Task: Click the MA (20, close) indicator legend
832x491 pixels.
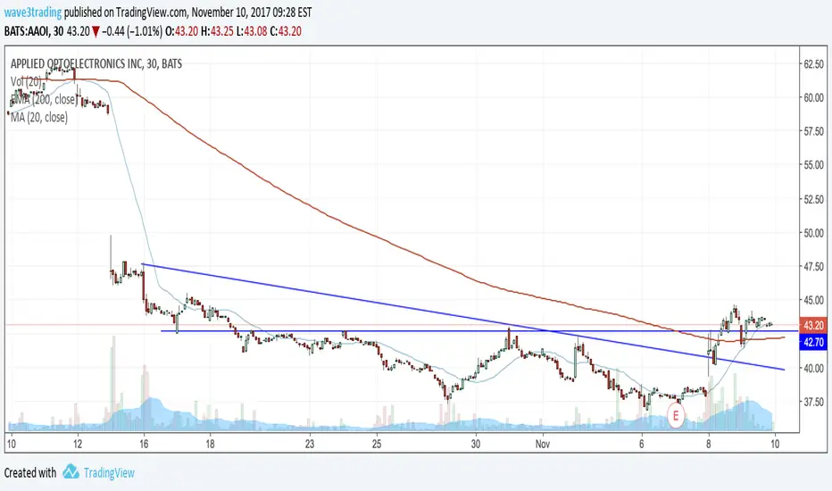Action: click(x=39, y=117)
